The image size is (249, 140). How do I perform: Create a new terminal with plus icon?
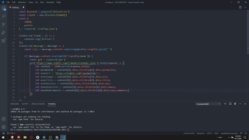point(225,104)
